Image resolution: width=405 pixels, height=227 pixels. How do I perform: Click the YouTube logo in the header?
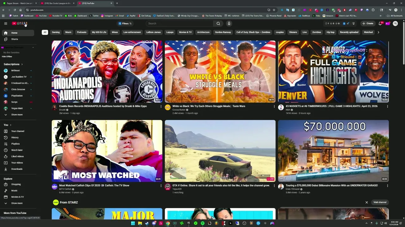(20, 23)
